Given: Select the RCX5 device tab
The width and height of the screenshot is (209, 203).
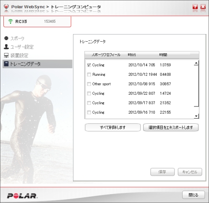Looking at the screenshot, I should (x=37, y=21).
